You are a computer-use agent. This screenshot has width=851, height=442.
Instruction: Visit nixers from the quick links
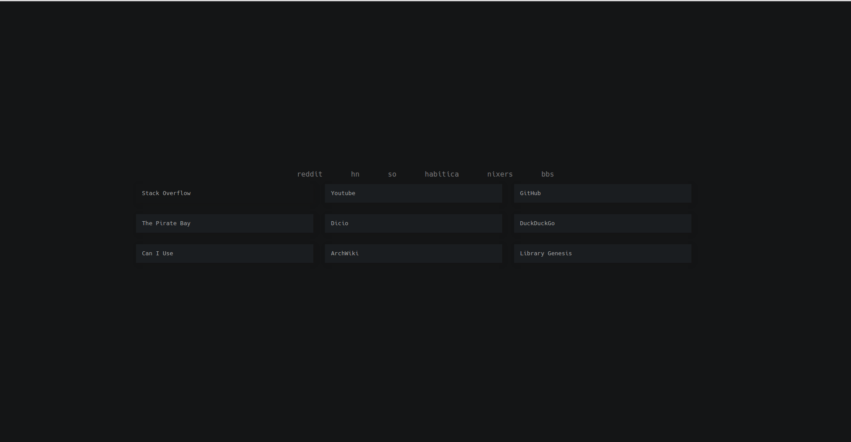(x=500, y=174)
